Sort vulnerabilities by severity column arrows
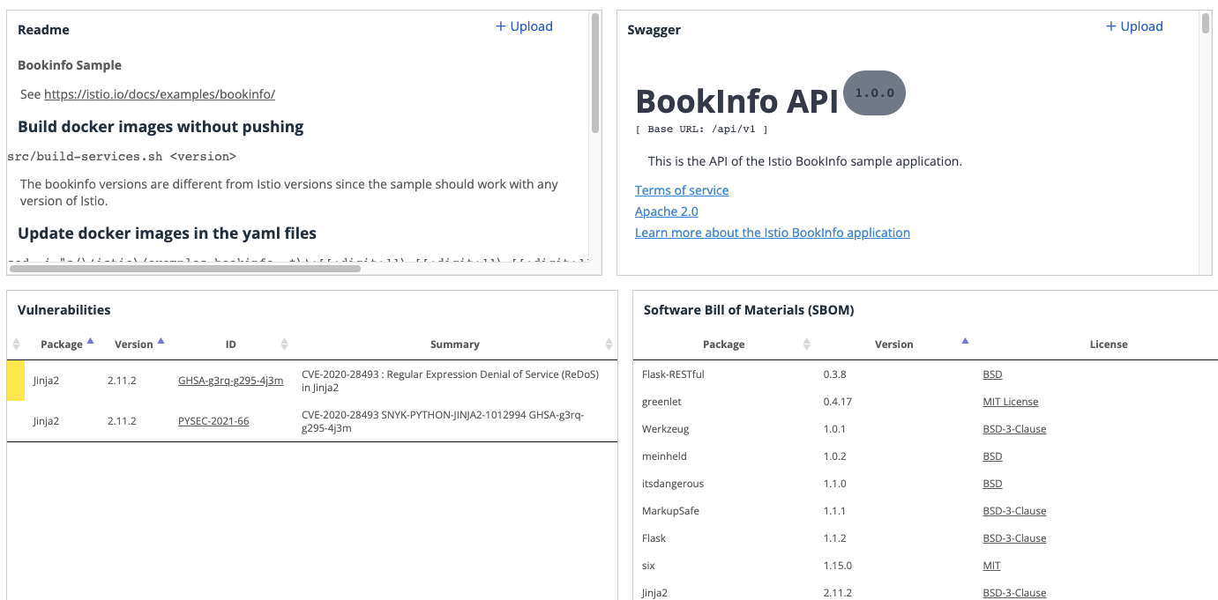The width and height of the screenshot is (1218, 600). (16, 344)
